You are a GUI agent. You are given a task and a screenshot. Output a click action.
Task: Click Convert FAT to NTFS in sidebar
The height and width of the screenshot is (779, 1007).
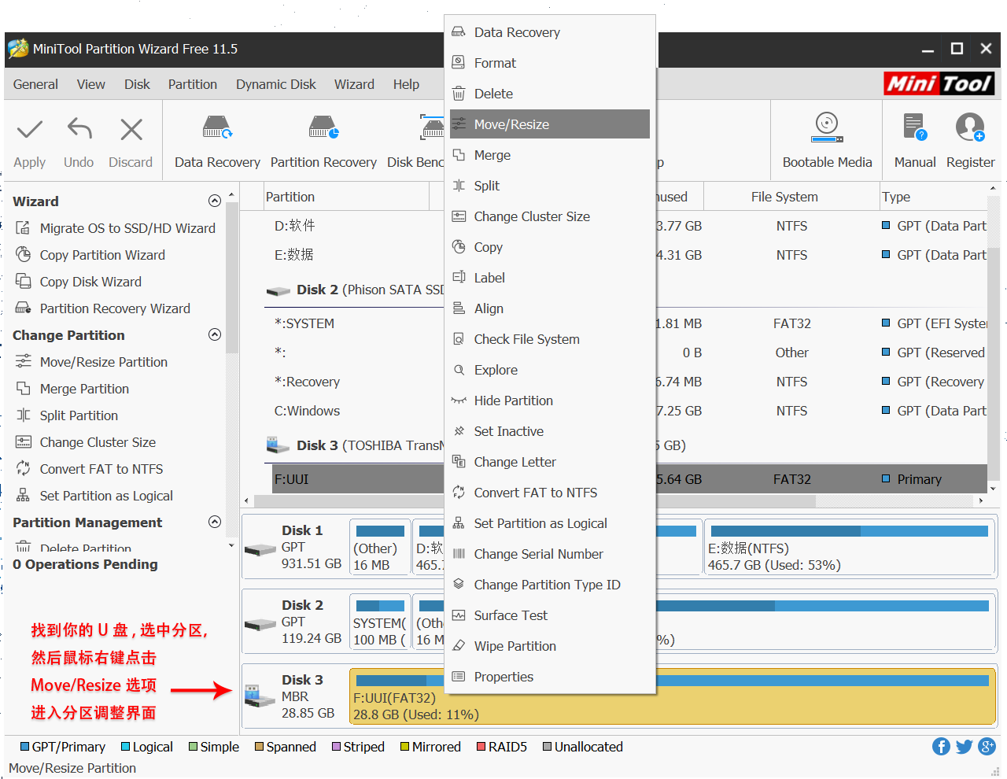(x=101, y=469)
